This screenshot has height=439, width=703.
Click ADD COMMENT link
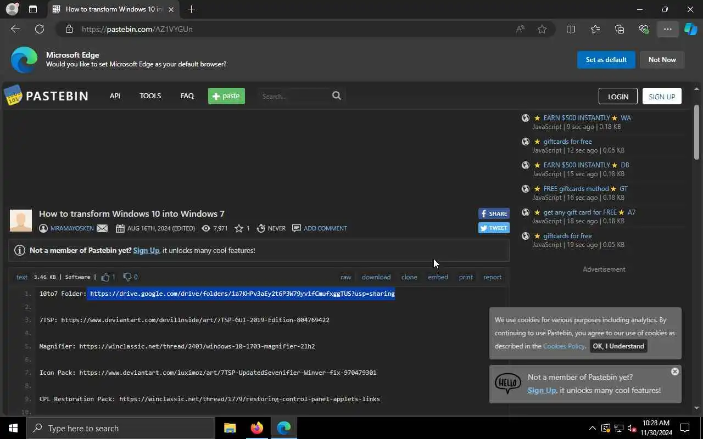click(x=325, y=228)
